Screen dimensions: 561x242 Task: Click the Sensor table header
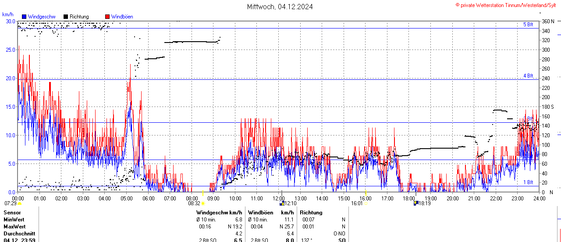coord(12,213)
